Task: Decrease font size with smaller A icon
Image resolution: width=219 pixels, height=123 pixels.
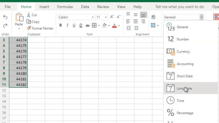Action: (118, 17)
